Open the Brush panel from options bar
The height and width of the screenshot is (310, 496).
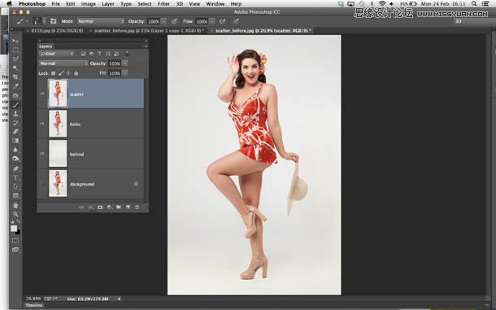click(x=54, y=21)
